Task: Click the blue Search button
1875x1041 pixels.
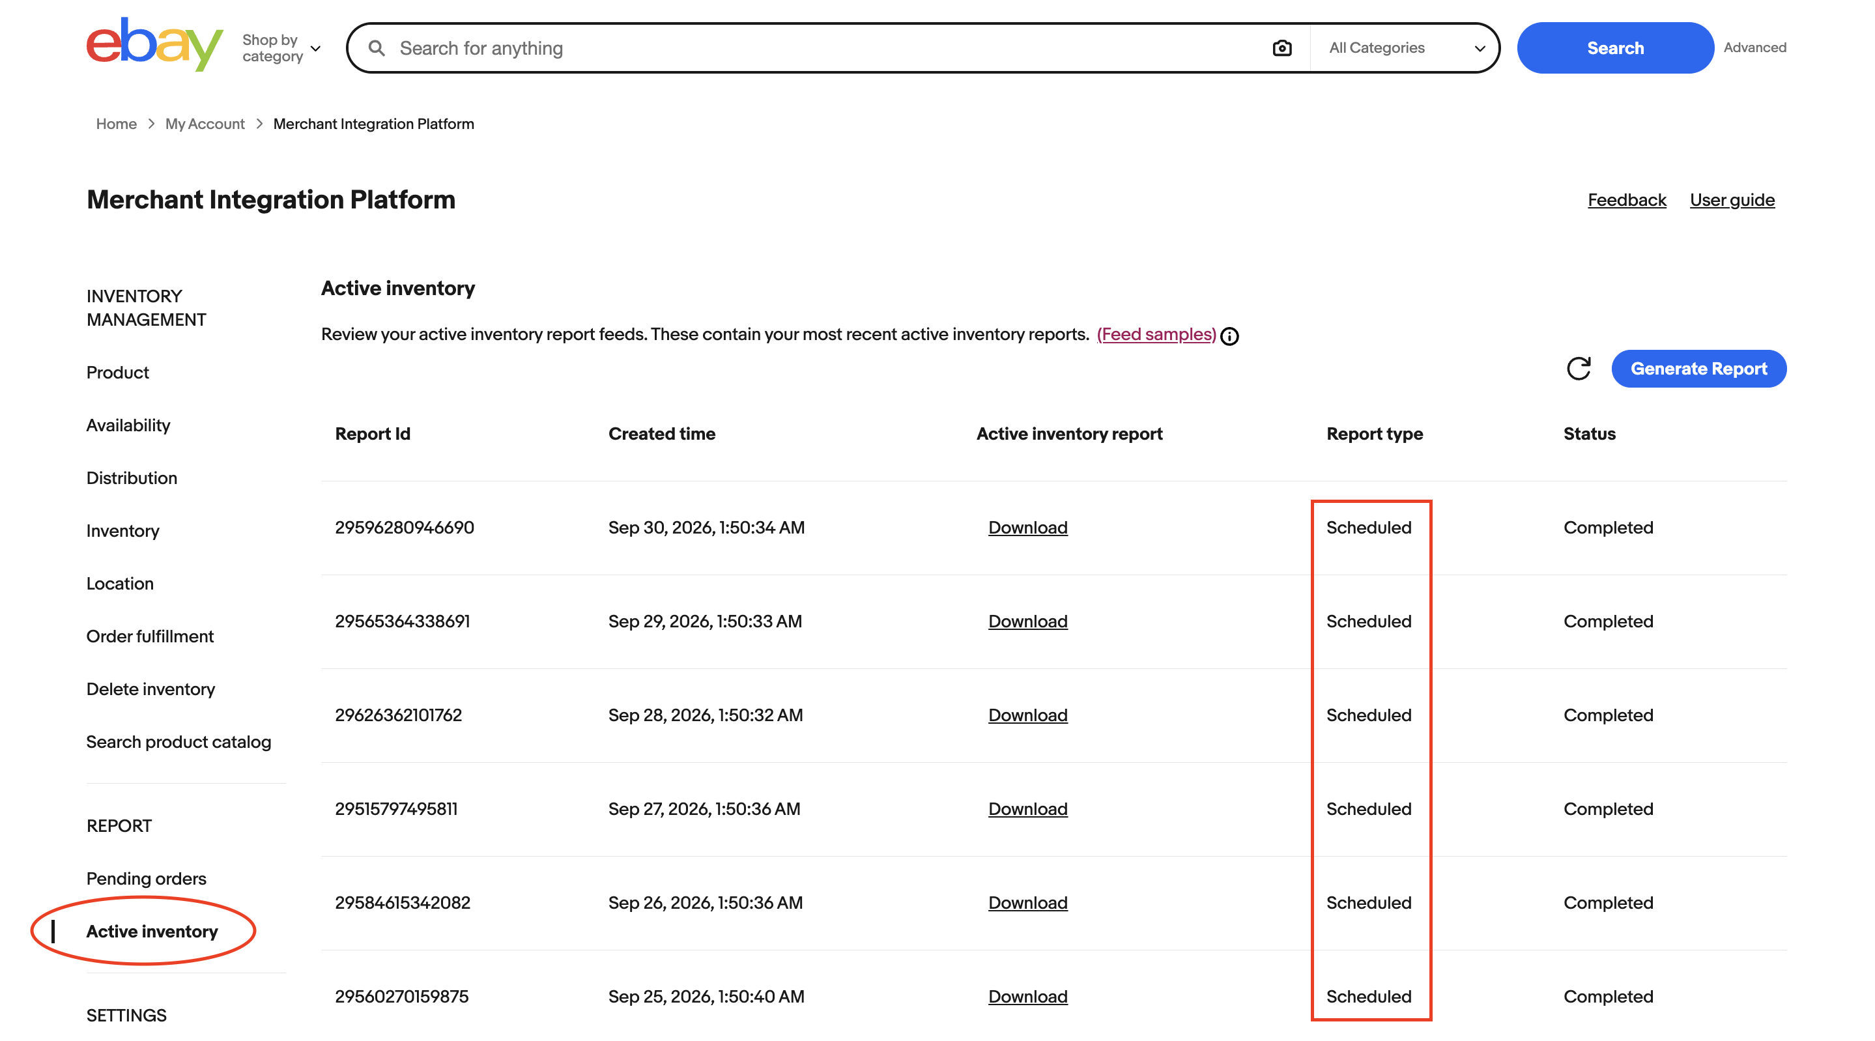Action: point(1614,48)
